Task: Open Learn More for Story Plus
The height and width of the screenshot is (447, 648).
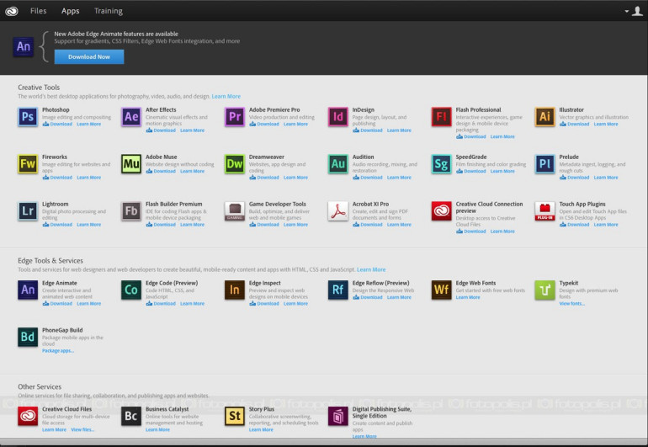Action: point(261,429)
